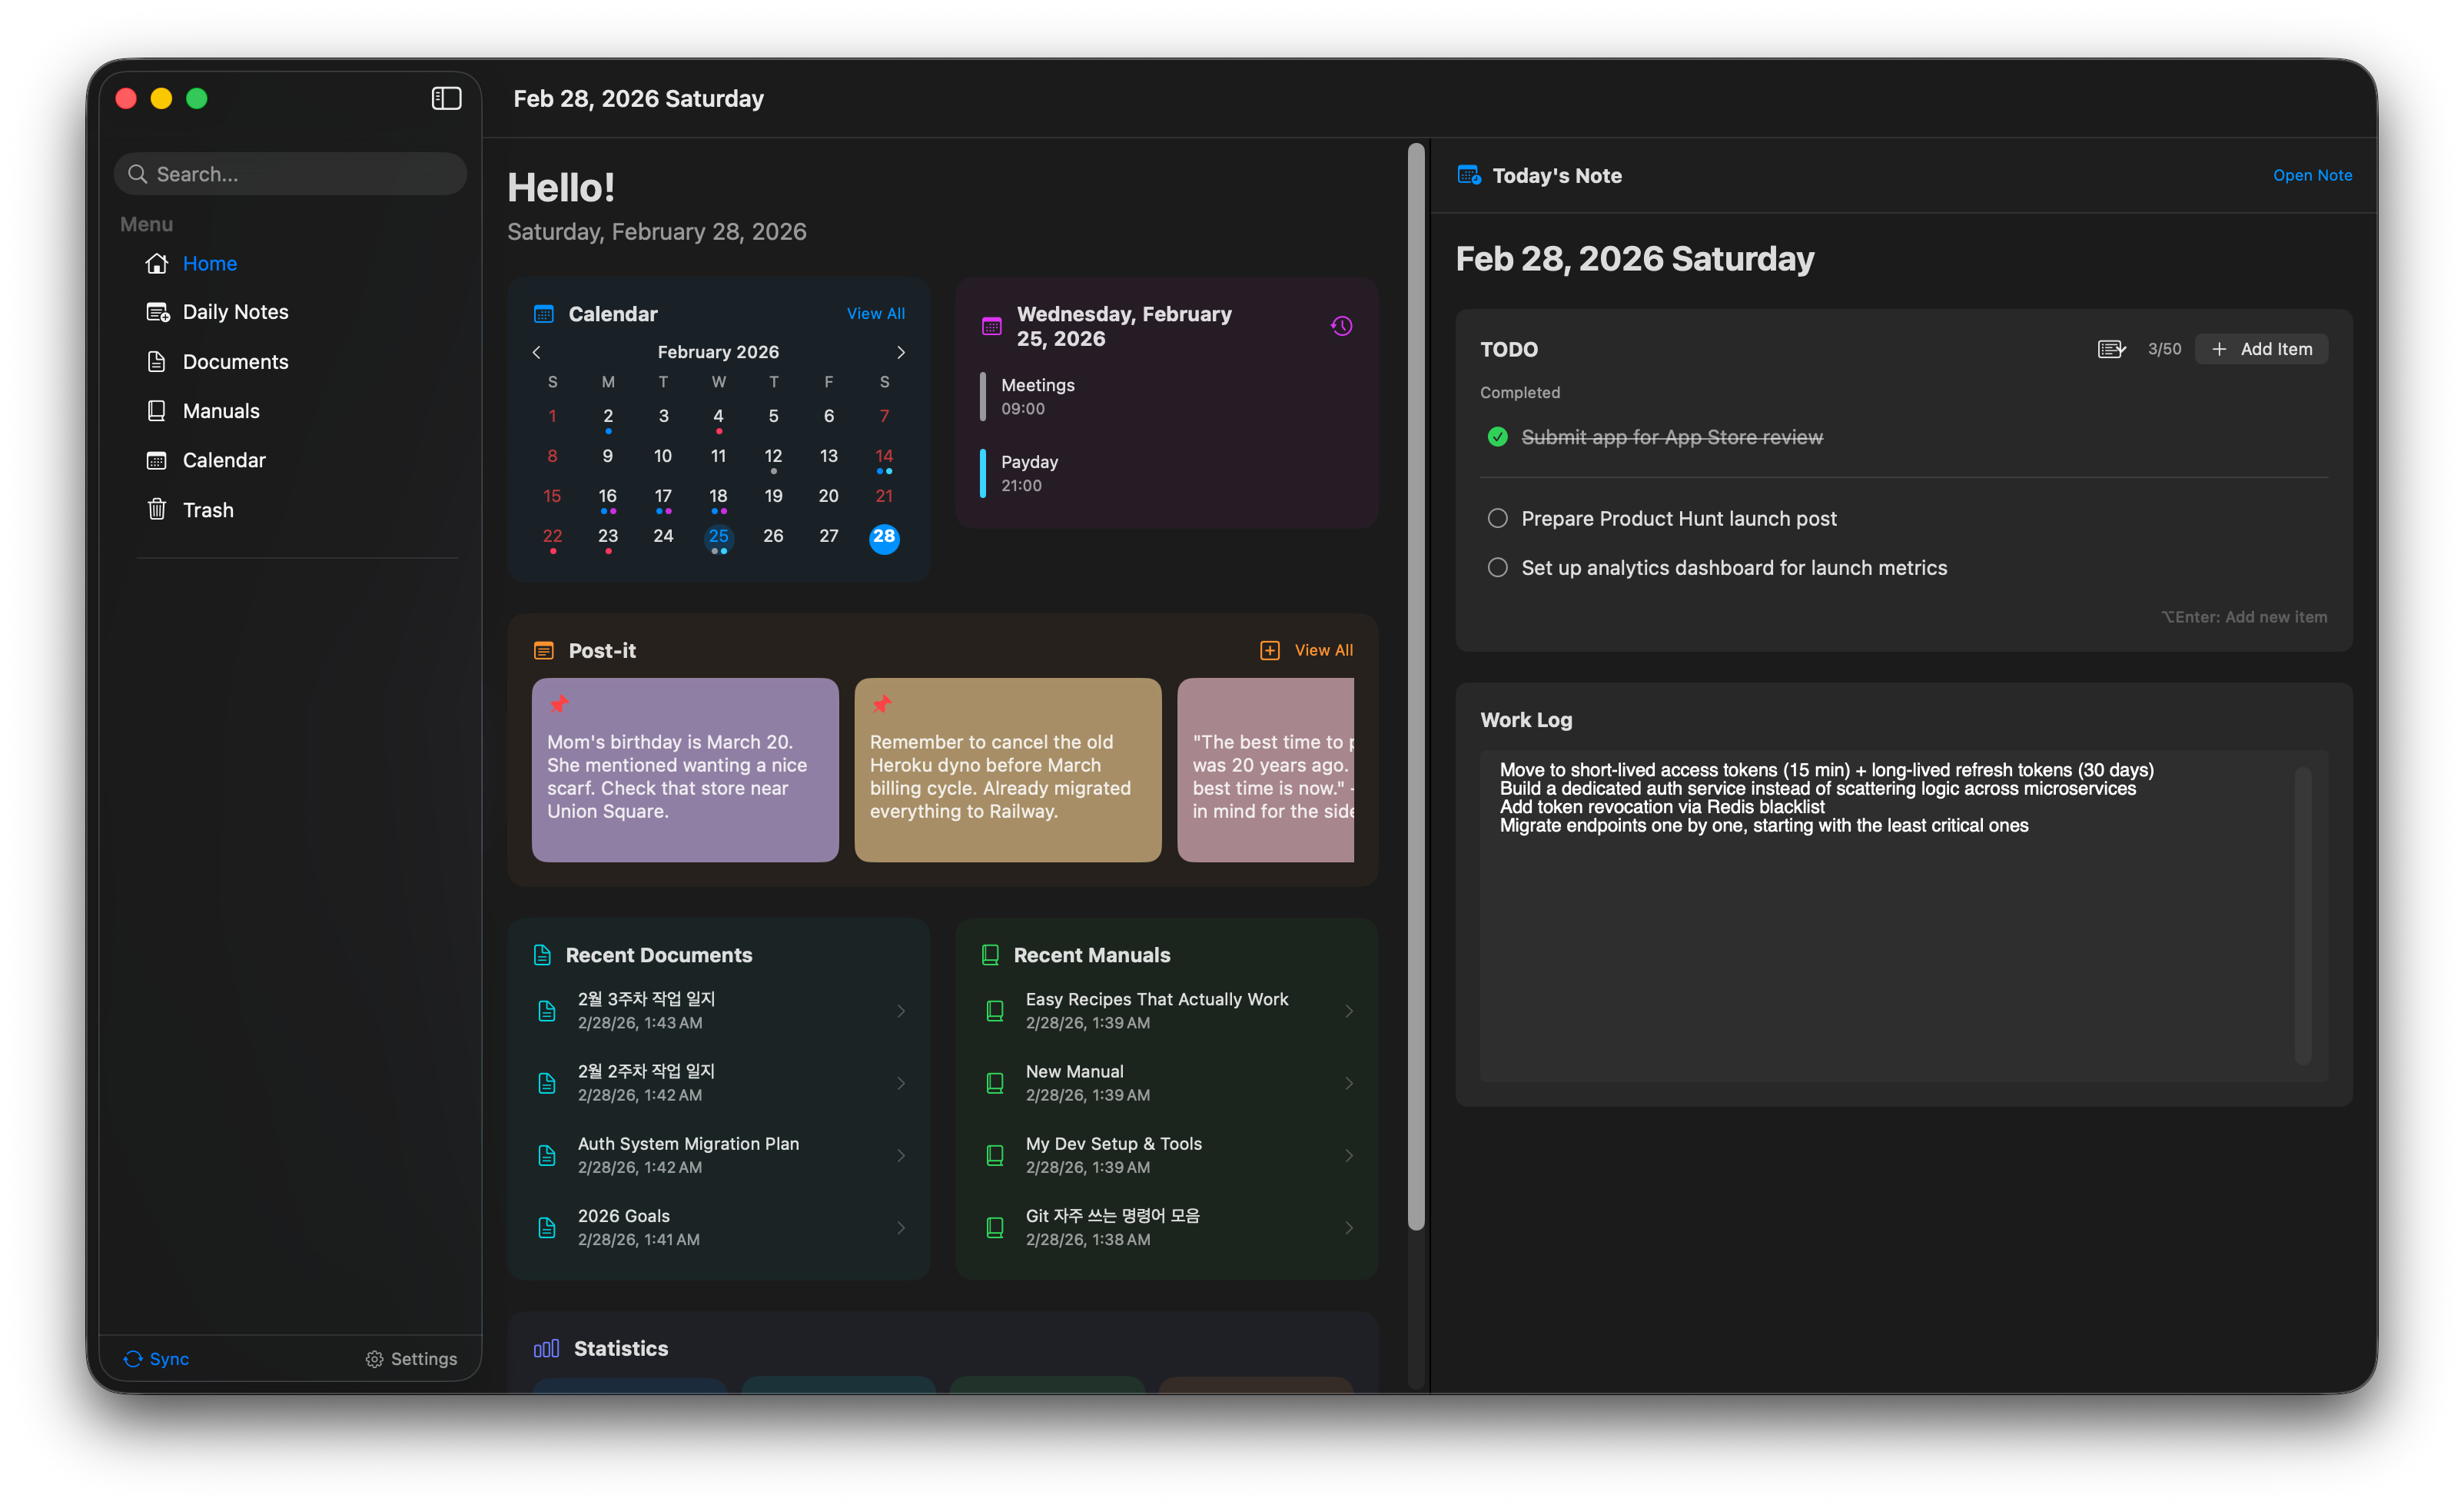Select the Manuals book icon in sidebar
This screenshot has width=2464, height=1508.
click(157, 410)
